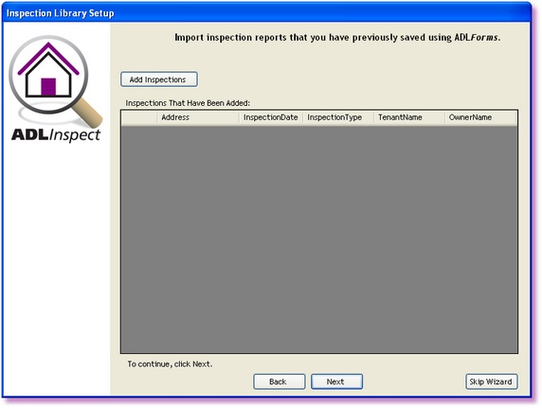
Task: Click the Add Inspections button
Action: pyautogui.click(x=159, y=80)
